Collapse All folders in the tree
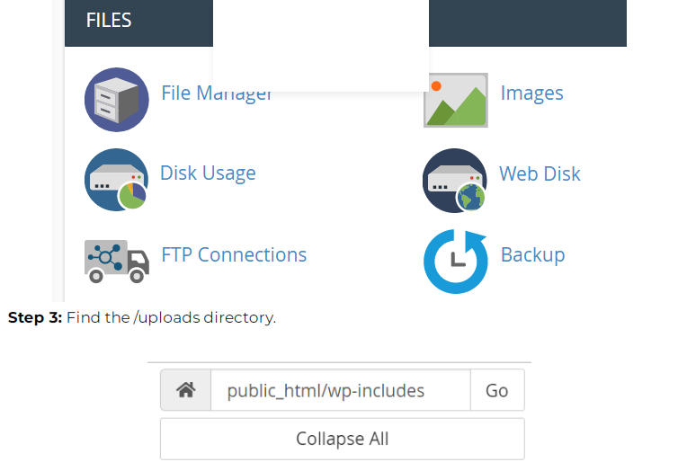This screenshot has height=462, width=678. (342, 439)
